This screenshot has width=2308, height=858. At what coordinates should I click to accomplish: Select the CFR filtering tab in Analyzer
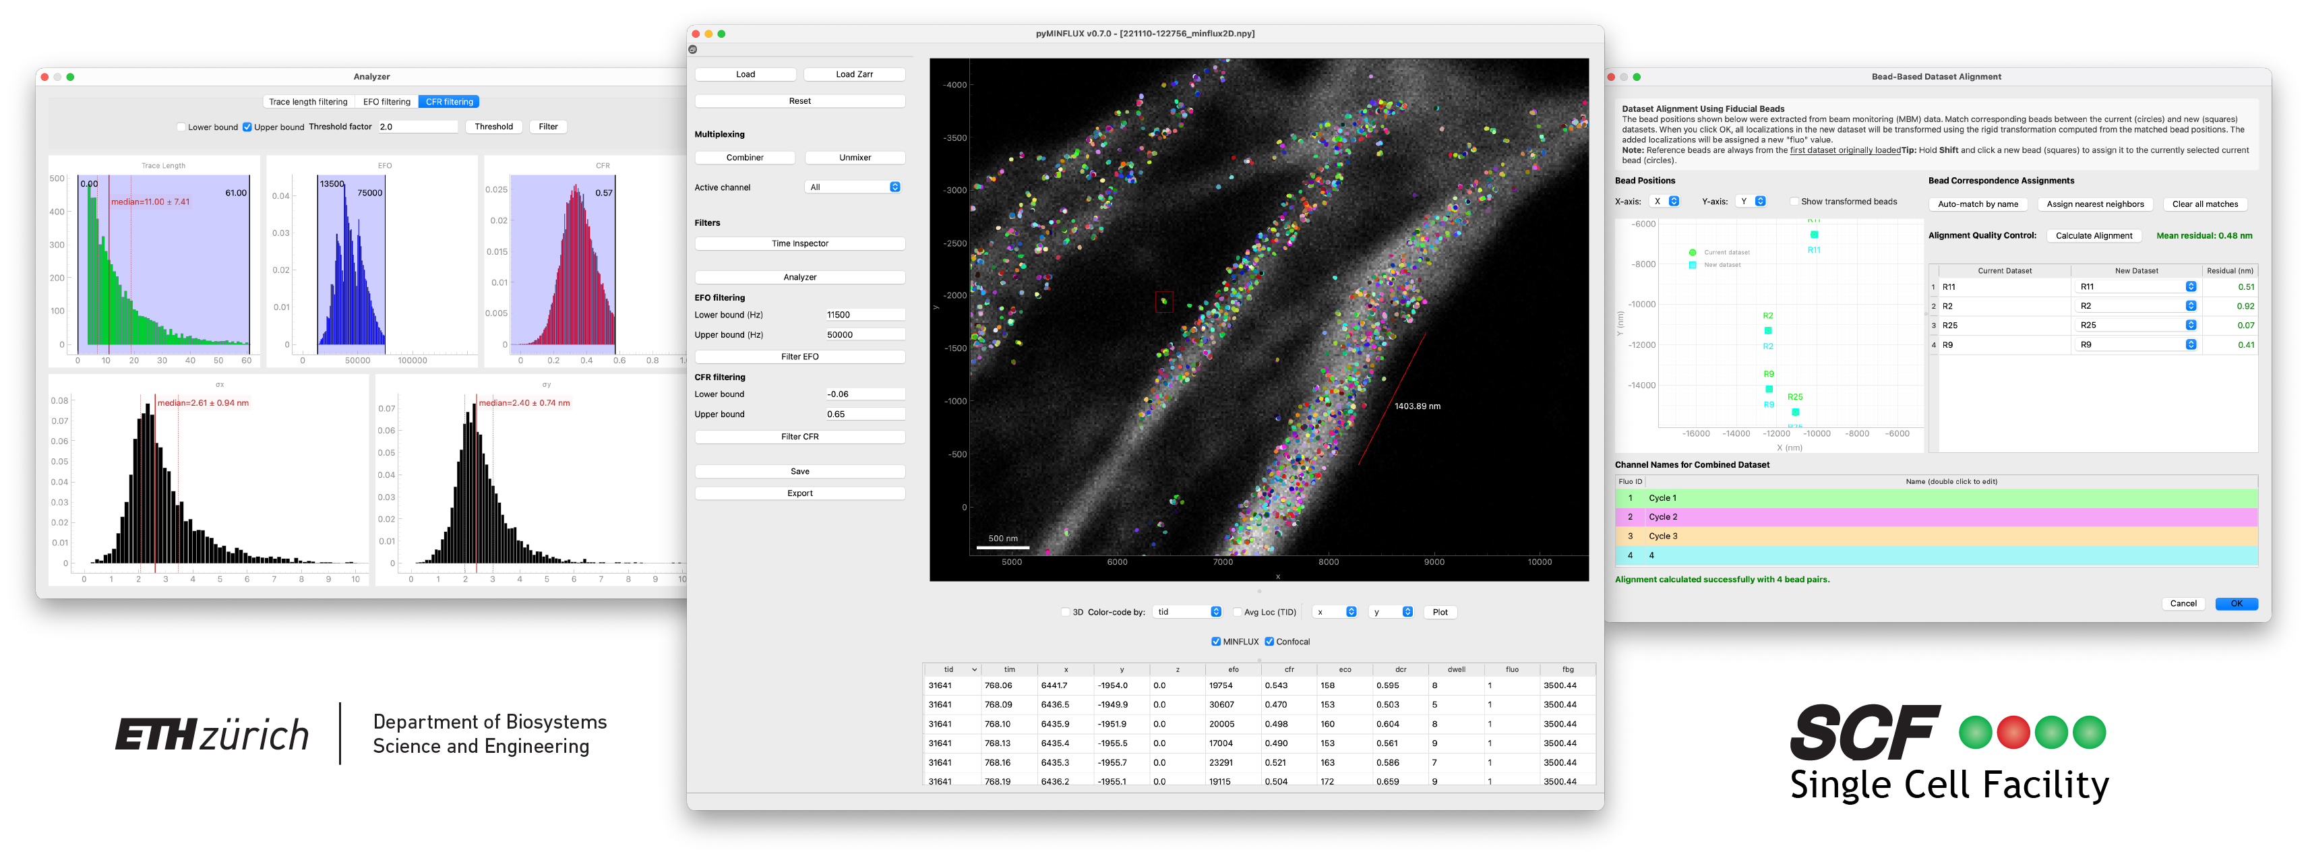pos(449,102)
